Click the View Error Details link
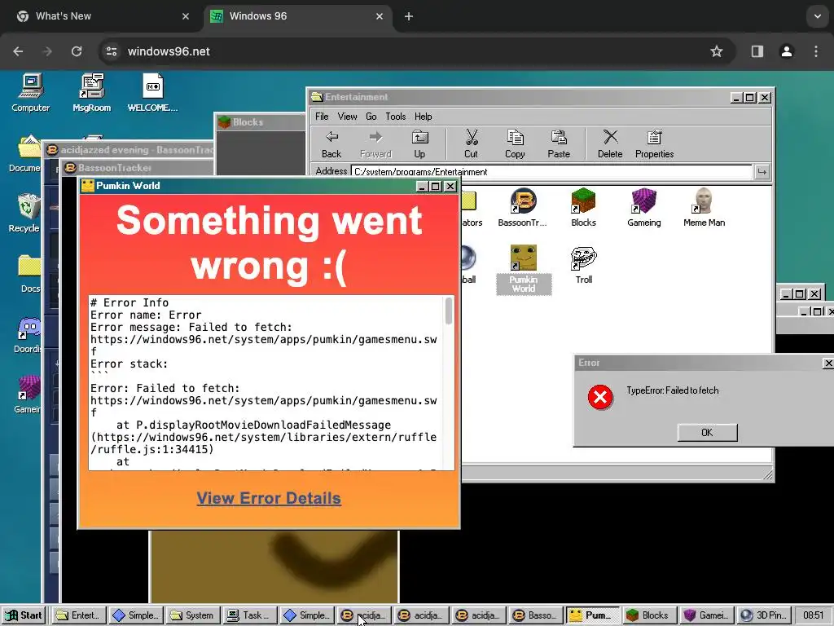The image size is (834, 626). click(269, 498)
